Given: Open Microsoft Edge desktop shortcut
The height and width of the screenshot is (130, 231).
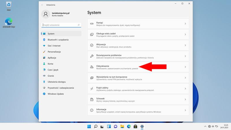Looking at the screenshot, I should tap(9, 23).
